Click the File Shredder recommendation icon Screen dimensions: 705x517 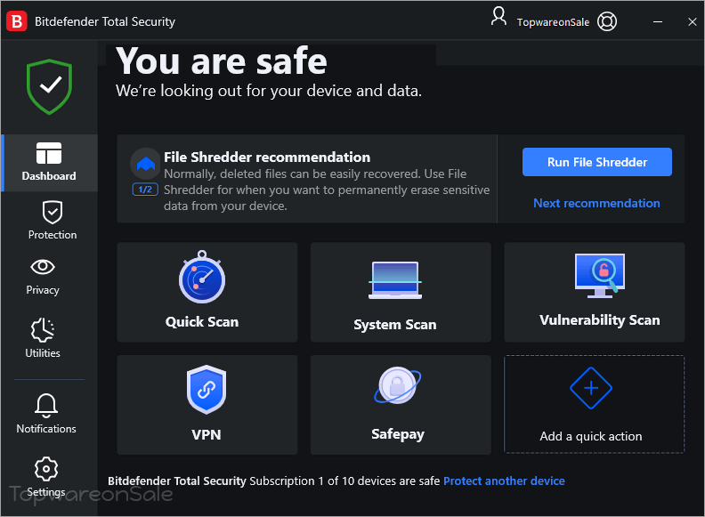click(x=145, y=163)
